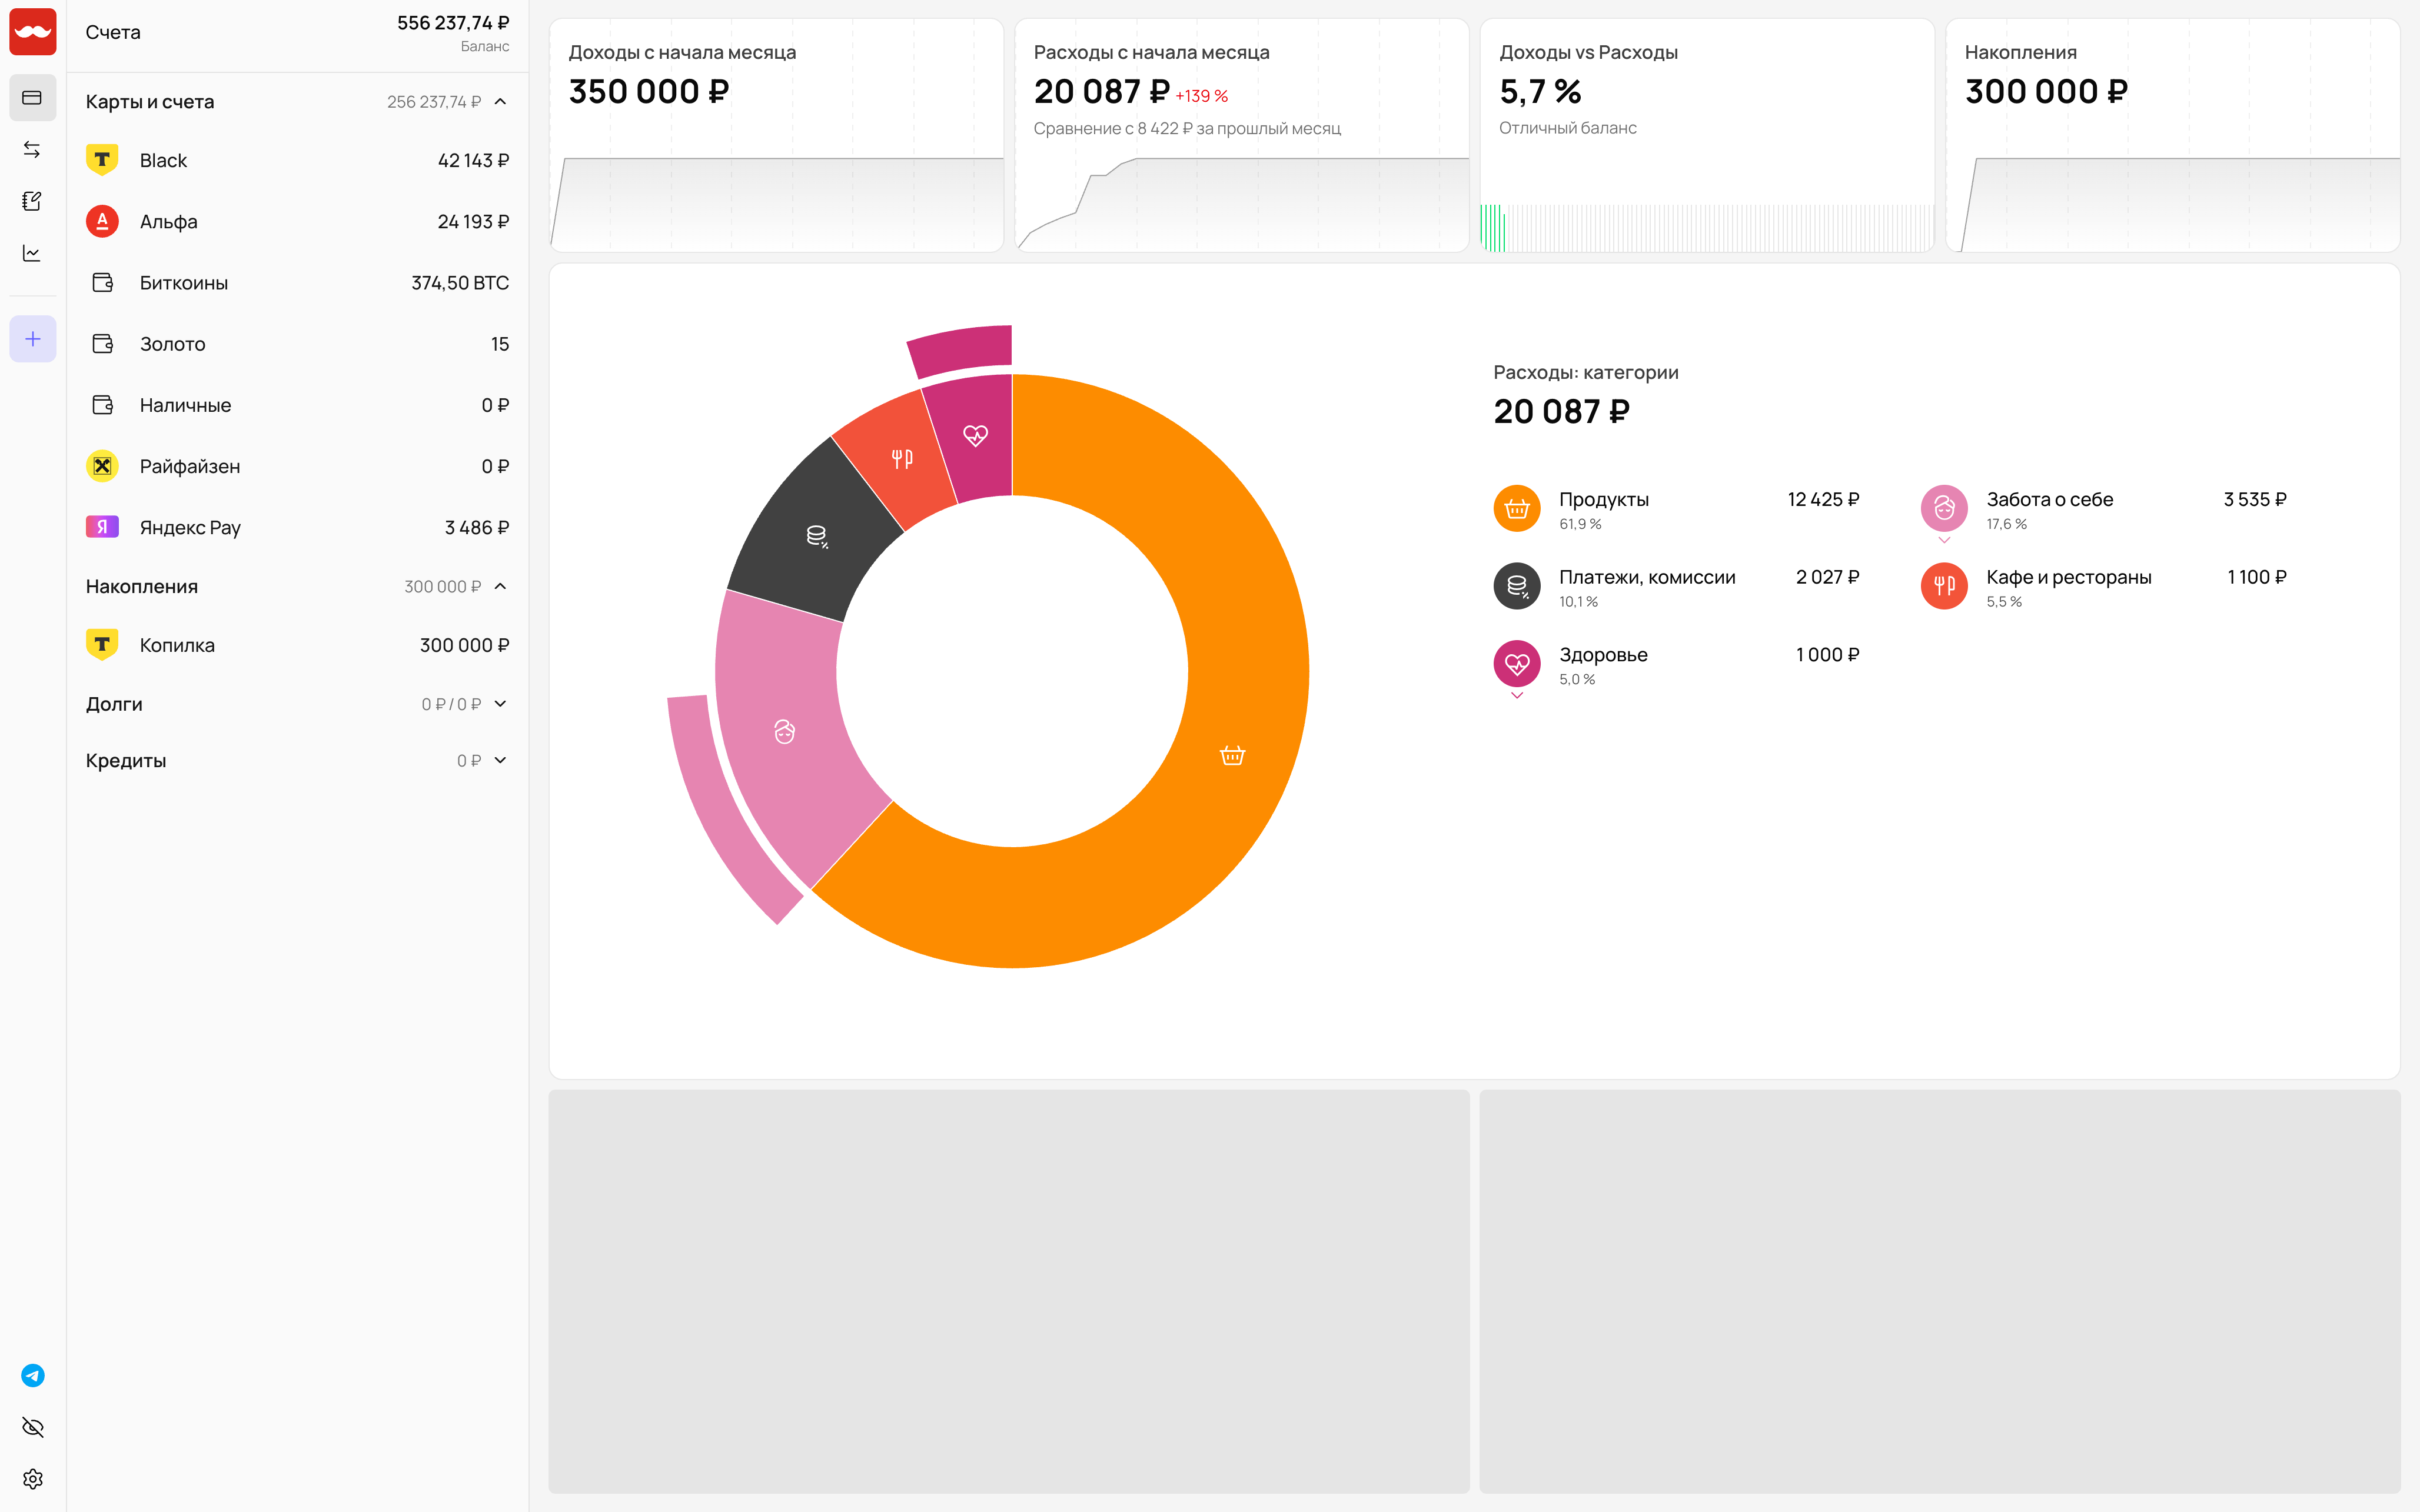Collapse the Накопления section

point(501,587)
